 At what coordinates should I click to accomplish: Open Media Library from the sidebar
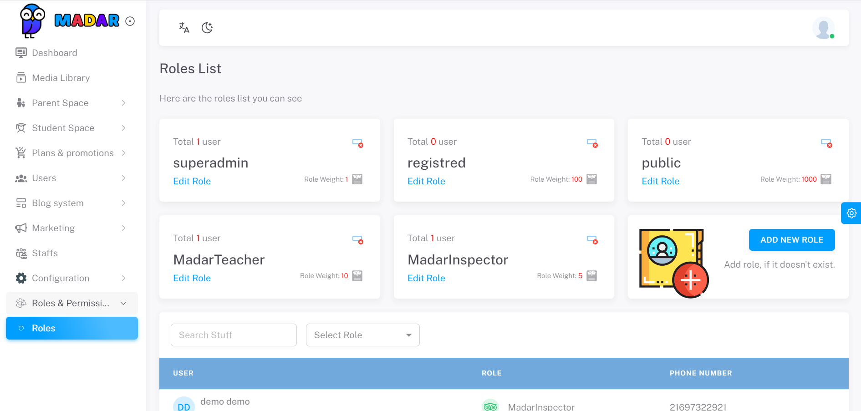tap(61, 78)
